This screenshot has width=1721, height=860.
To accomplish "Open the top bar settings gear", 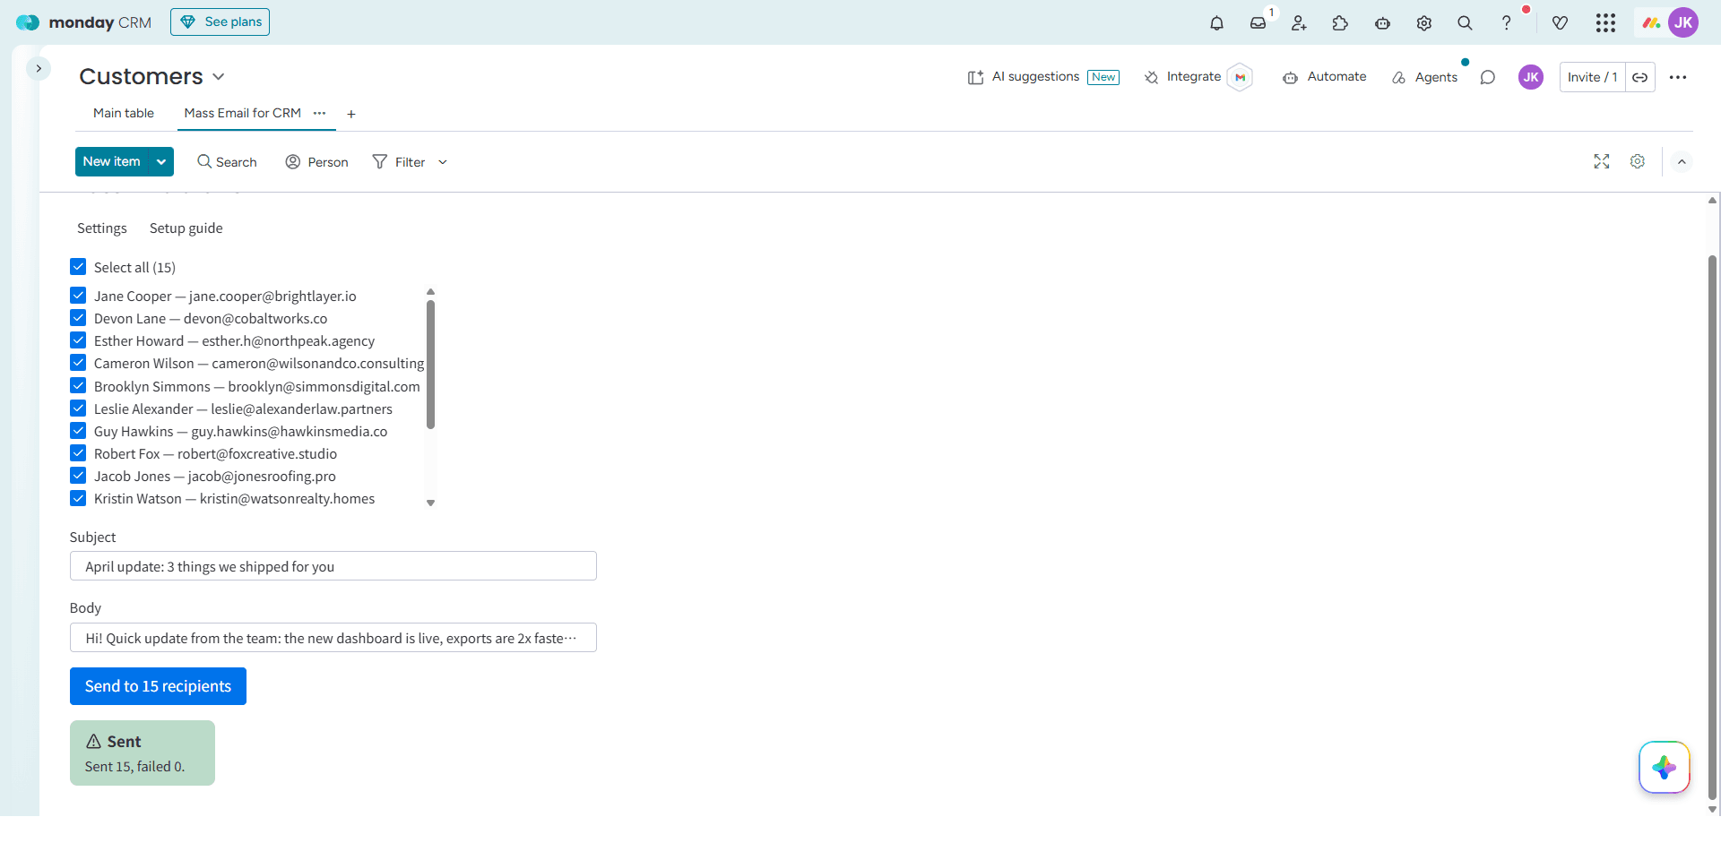I will click(x=1423, y=23).
